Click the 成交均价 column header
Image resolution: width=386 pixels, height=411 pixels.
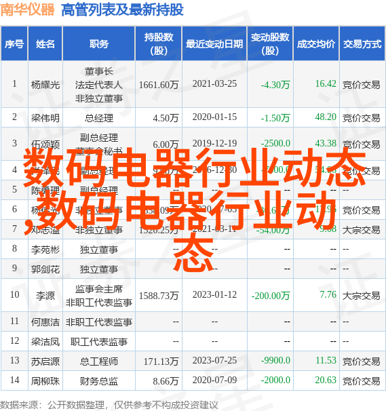[316, 43]
